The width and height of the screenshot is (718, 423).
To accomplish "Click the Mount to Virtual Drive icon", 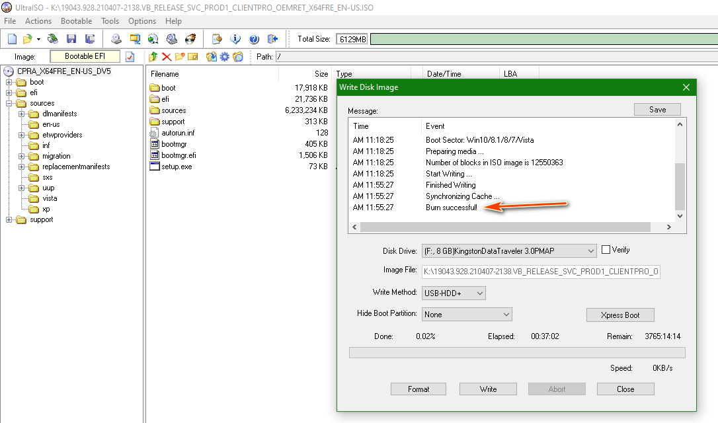I will coord(172,39).
